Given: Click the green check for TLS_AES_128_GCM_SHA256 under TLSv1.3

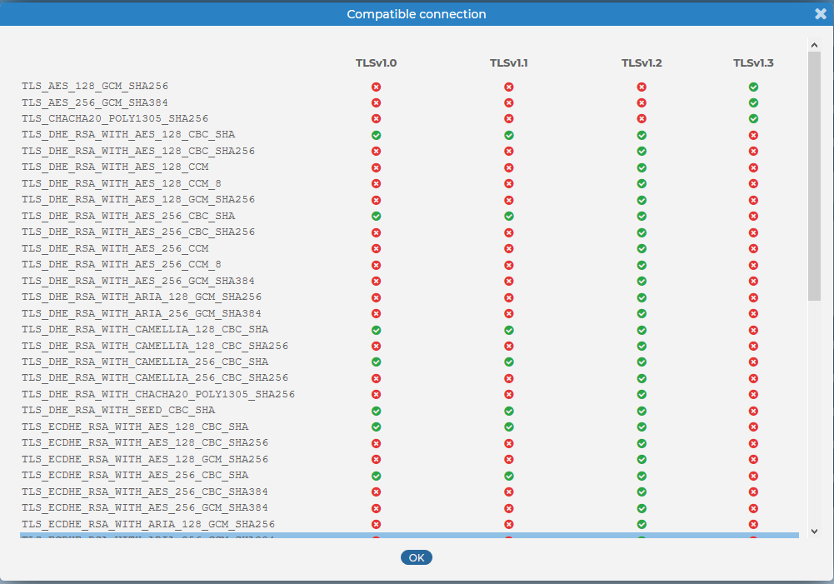Looking at the screenshot, I should pos(753,86).
